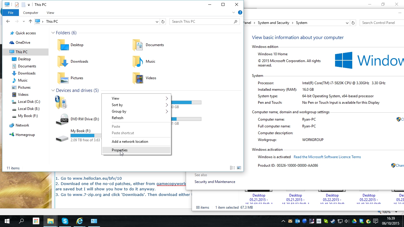Click the New folder quick access icon
The width and height of the screenshot is (404, 227).
pos(23,4)
